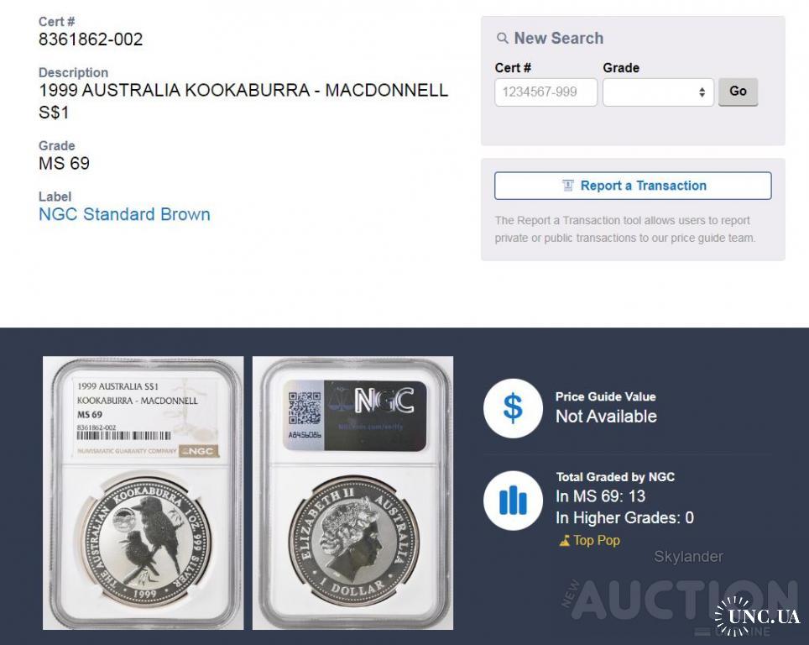The width and height of the screenshot is (809, 645).
Task: Click the Grade dropdown arrow stepper
Action: click(x=702, y=92)
